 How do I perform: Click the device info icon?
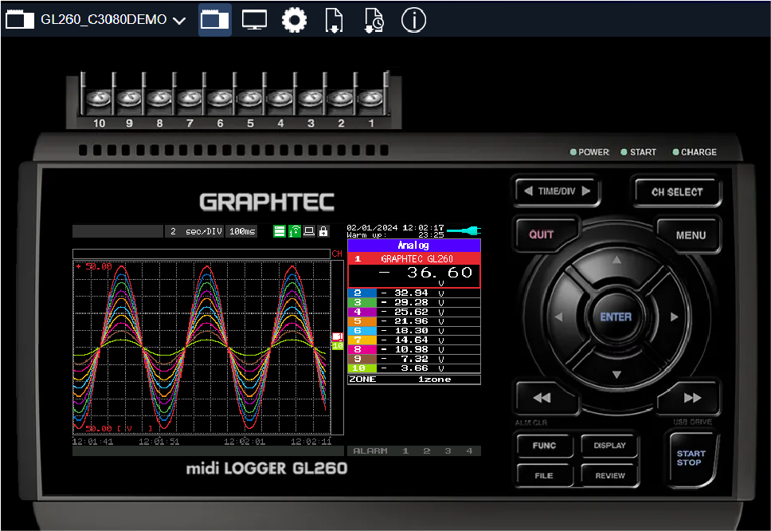point(413,19)
